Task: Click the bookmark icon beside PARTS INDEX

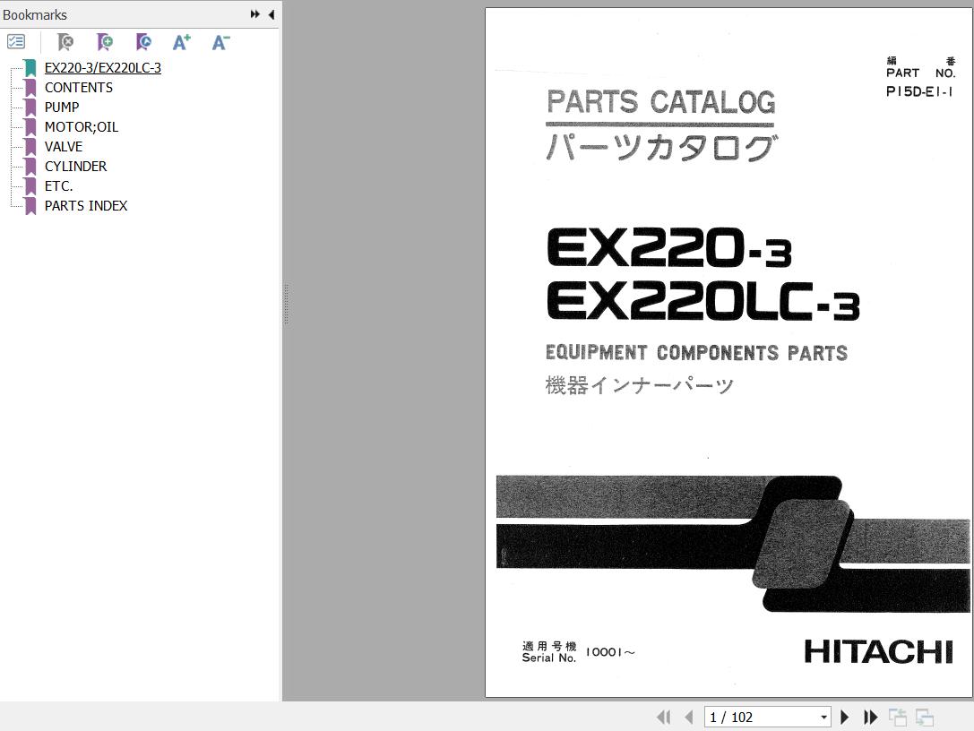Action: (30, 205)
